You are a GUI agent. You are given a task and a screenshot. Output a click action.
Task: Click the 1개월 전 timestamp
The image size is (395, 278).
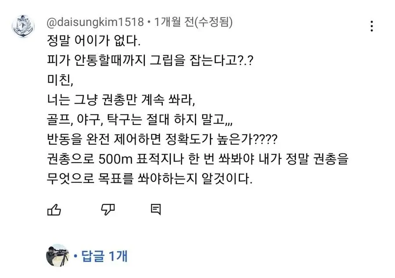174,21
